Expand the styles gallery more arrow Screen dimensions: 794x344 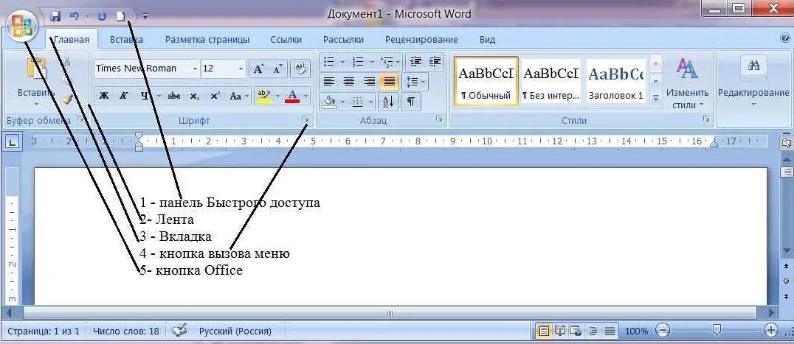(x=656, y=97)
